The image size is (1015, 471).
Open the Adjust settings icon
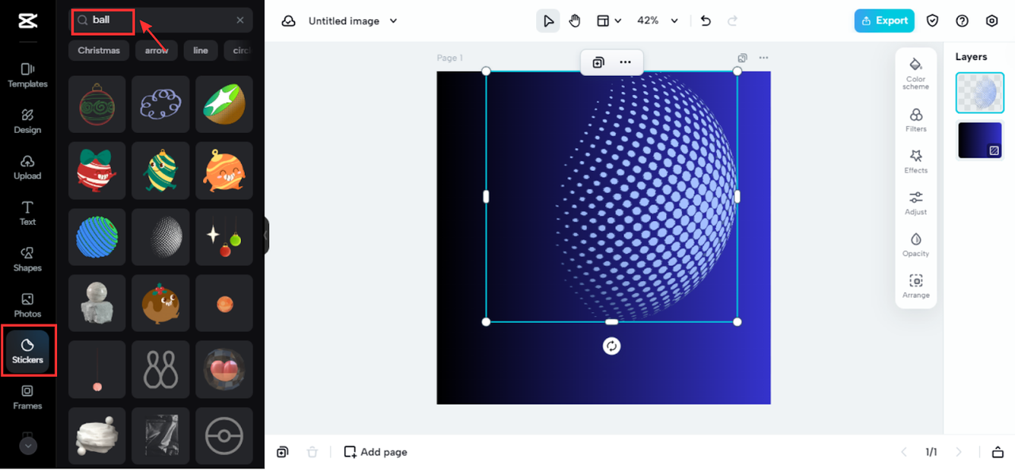[916, 203]
